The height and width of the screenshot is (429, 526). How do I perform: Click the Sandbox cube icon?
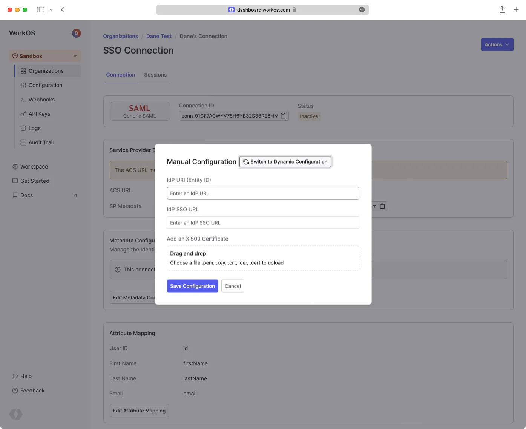[15, 56]
